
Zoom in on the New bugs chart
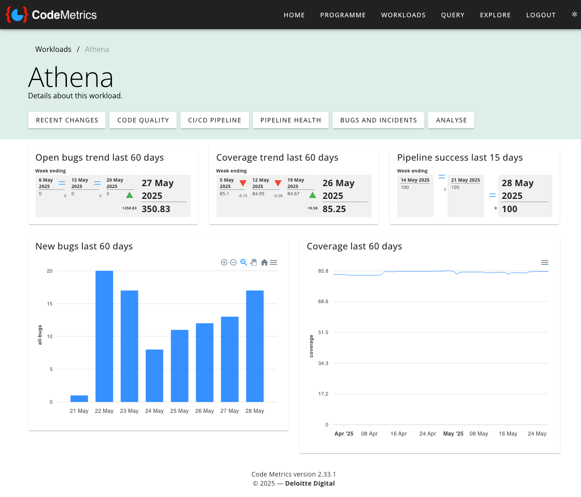[224, 263]
